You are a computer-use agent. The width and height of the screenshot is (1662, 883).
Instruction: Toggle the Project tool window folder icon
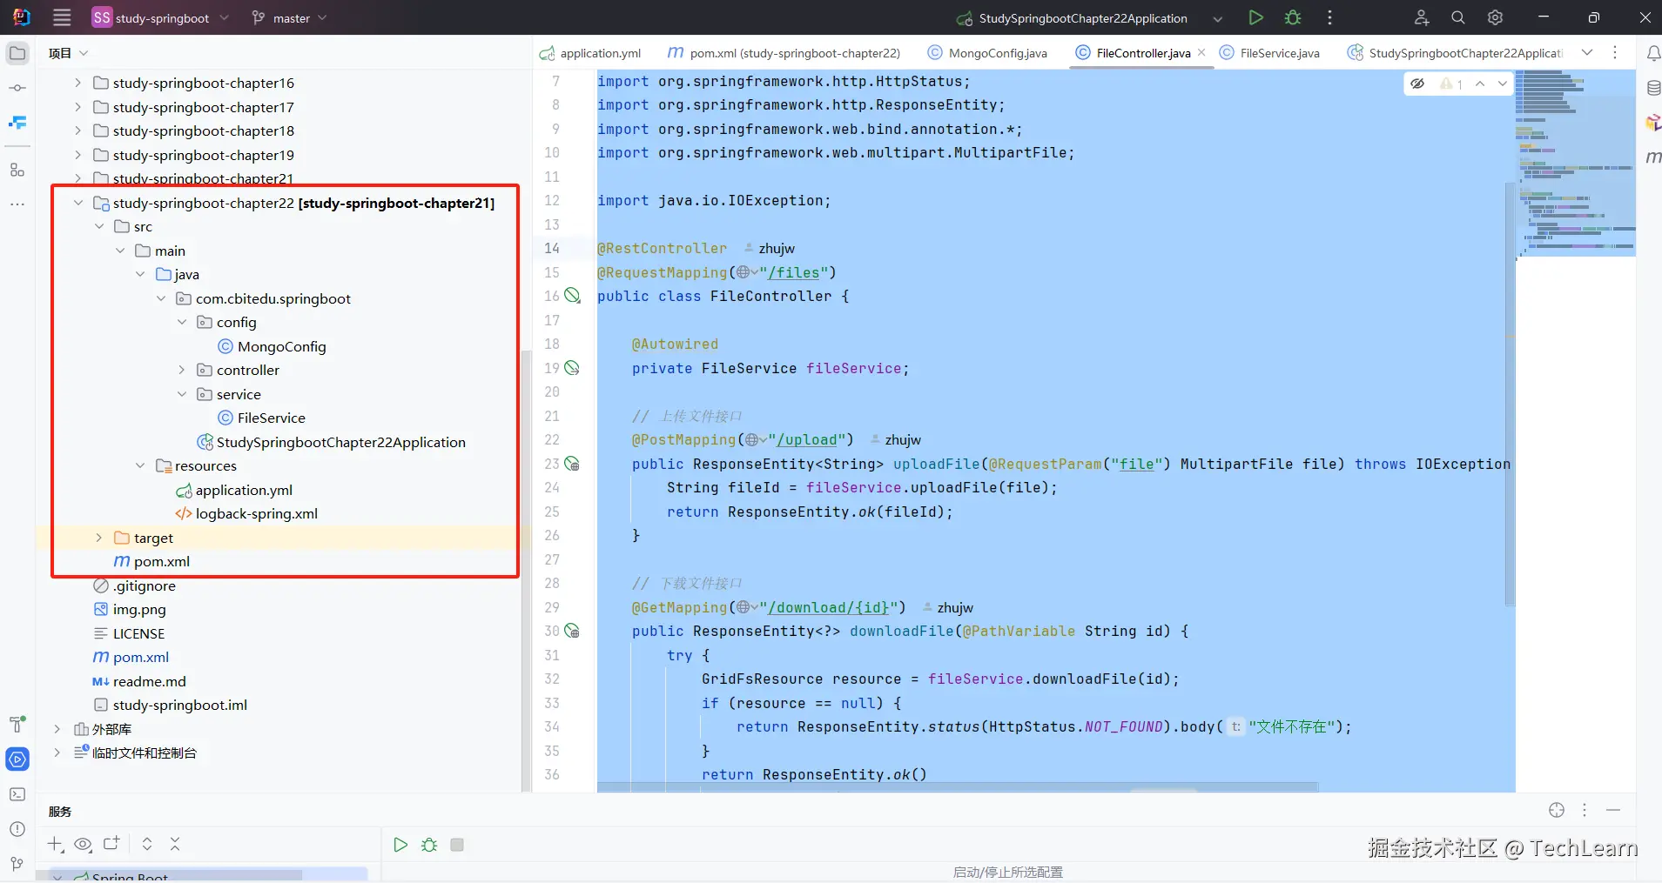(x=17, y=53)
